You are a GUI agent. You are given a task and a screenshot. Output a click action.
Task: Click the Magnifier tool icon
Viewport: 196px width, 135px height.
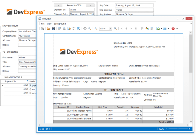click(x=90, y=28)
